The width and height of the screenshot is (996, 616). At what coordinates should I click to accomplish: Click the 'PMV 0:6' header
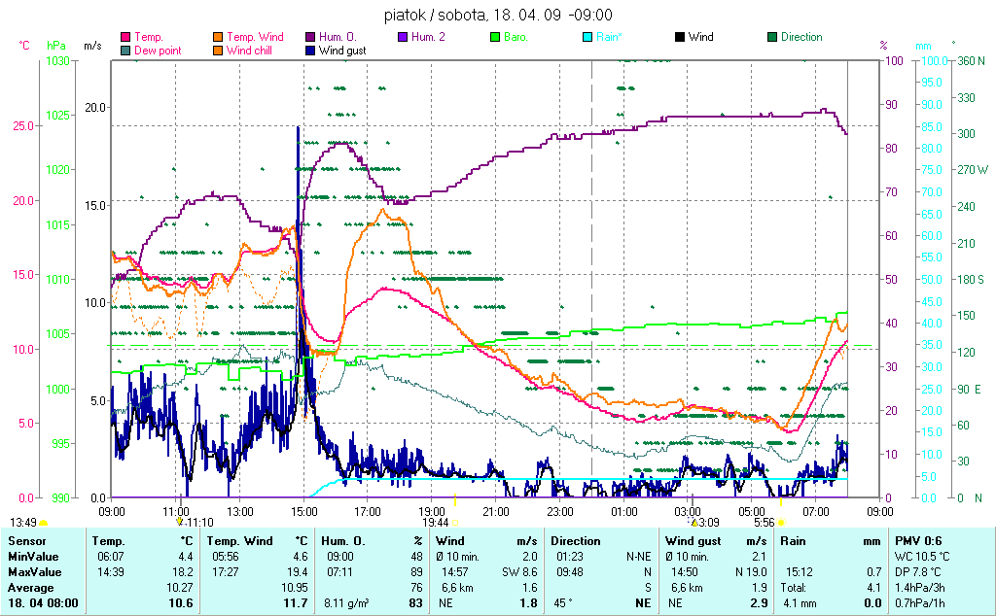tap(918, 541)
